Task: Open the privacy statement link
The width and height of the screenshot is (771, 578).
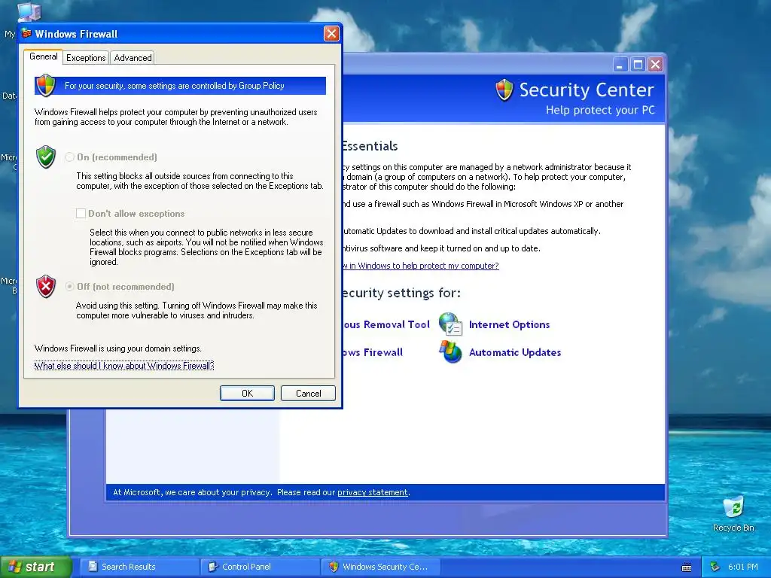Action: (x=372, y=492)
